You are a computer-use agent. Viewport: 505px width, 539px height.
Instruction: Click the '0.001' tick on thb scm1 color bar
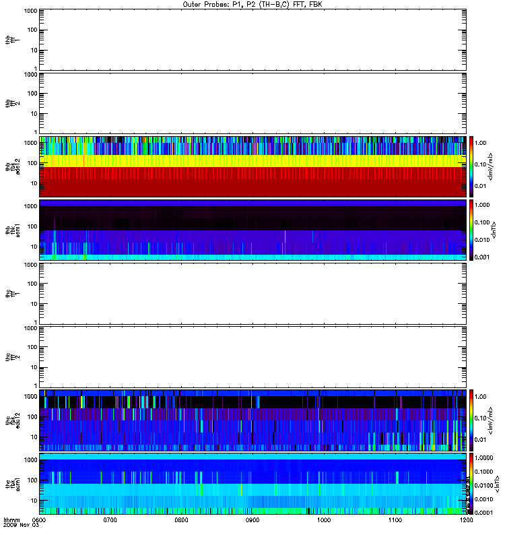point(482,257)
